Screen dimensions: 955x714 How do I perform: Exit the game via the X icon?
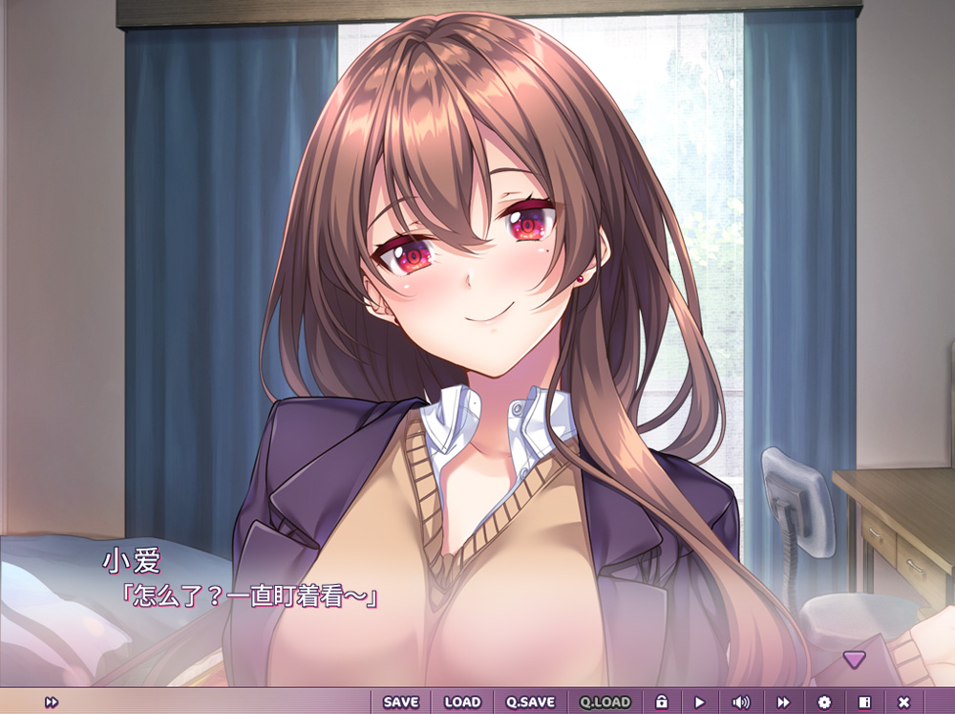tap(903, 701)
